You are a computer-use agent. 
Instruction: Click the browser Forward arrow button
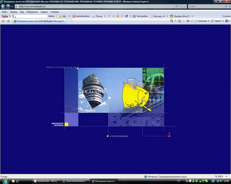coord(8,6)
